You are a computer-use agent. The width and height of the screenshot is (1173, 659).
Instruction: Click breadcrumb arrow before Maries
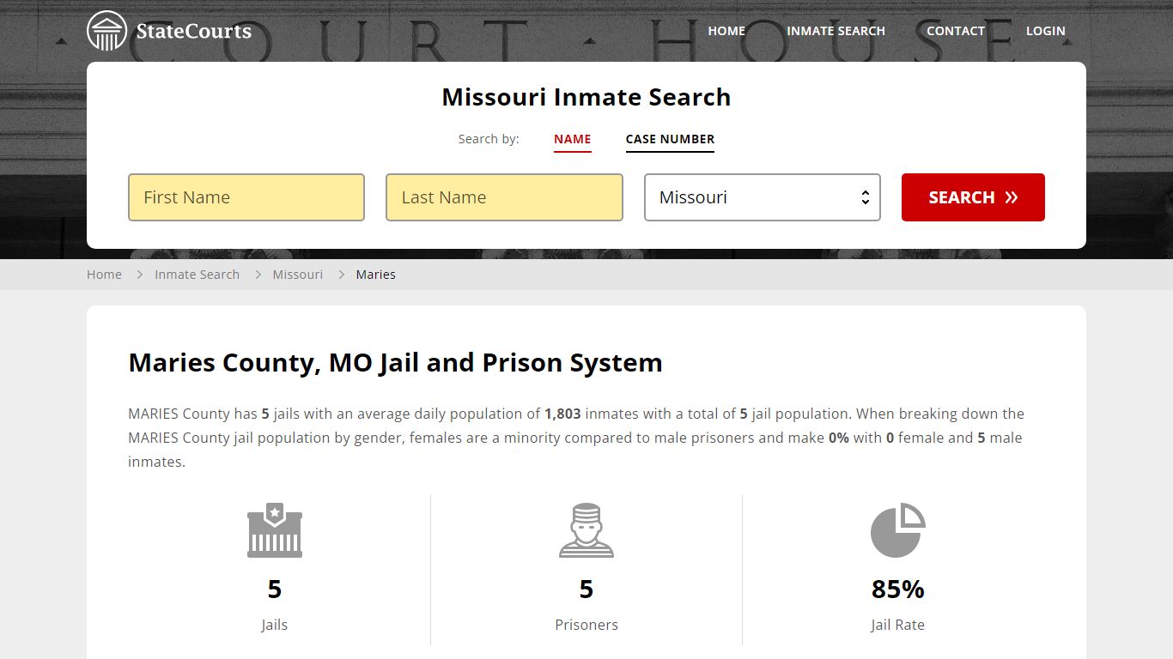[341, 275]
